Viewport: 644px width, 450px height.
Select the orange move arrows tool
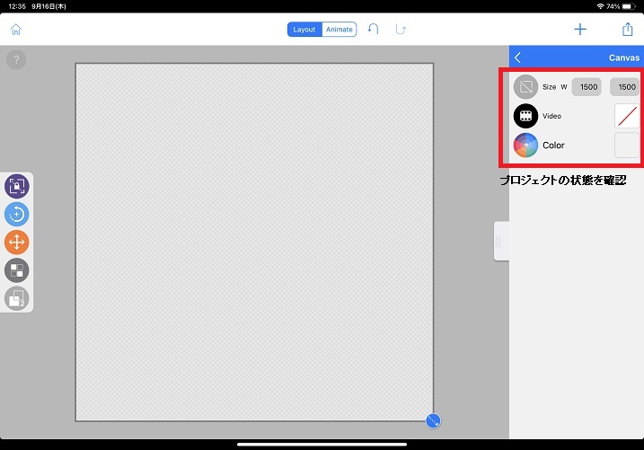[17, 242]
